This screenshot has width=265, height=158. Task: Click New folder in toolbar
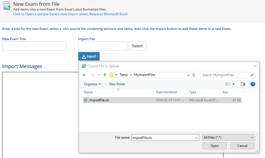click(117, 84)
